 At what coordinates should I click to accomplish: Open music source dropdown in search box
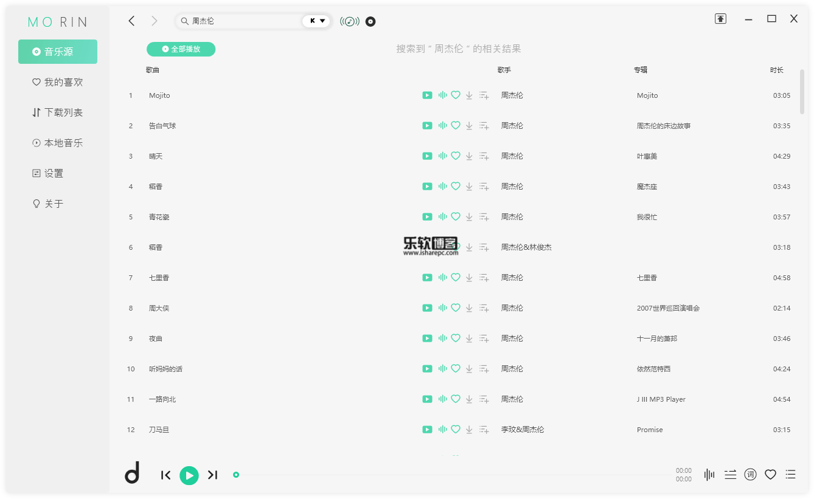[316, 21]
